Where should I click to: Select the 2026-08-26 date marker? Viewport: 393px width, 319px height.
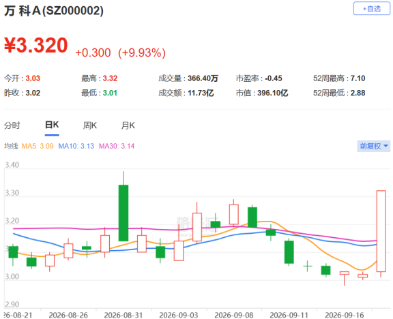point(68,315)
